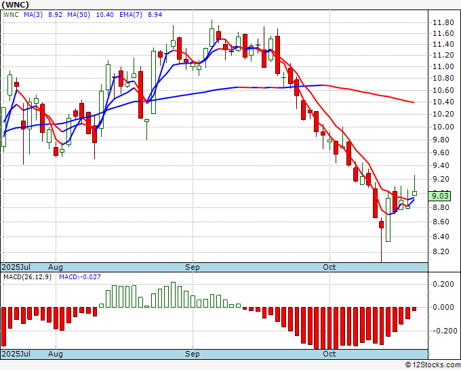The image size is (461, 370).
Task: Click the WNC ticker title
Action: coord(16,5)
